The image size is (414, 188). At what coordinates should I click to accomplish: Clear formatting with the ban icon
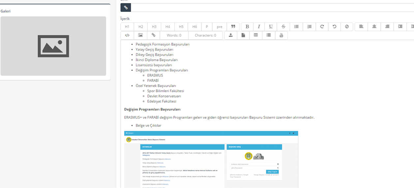pyautogui.click(x=347, y=27)
